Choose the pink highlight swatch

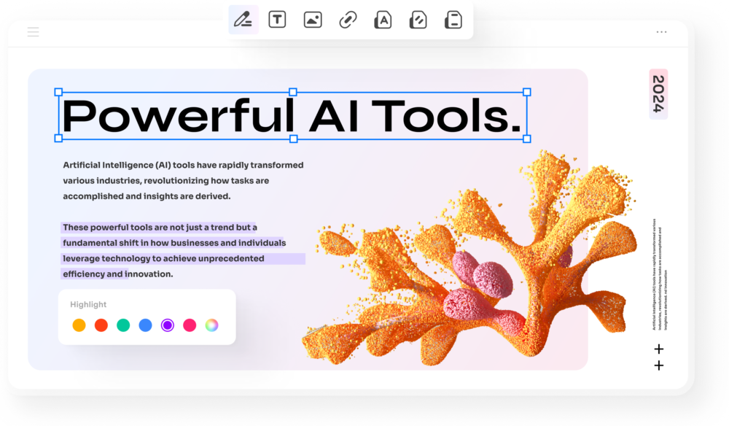190,325
